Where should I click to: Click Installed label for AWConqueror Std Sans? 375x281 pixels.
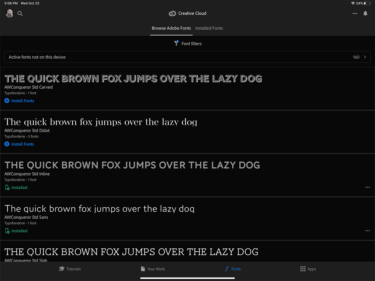[x=19, y=231]
